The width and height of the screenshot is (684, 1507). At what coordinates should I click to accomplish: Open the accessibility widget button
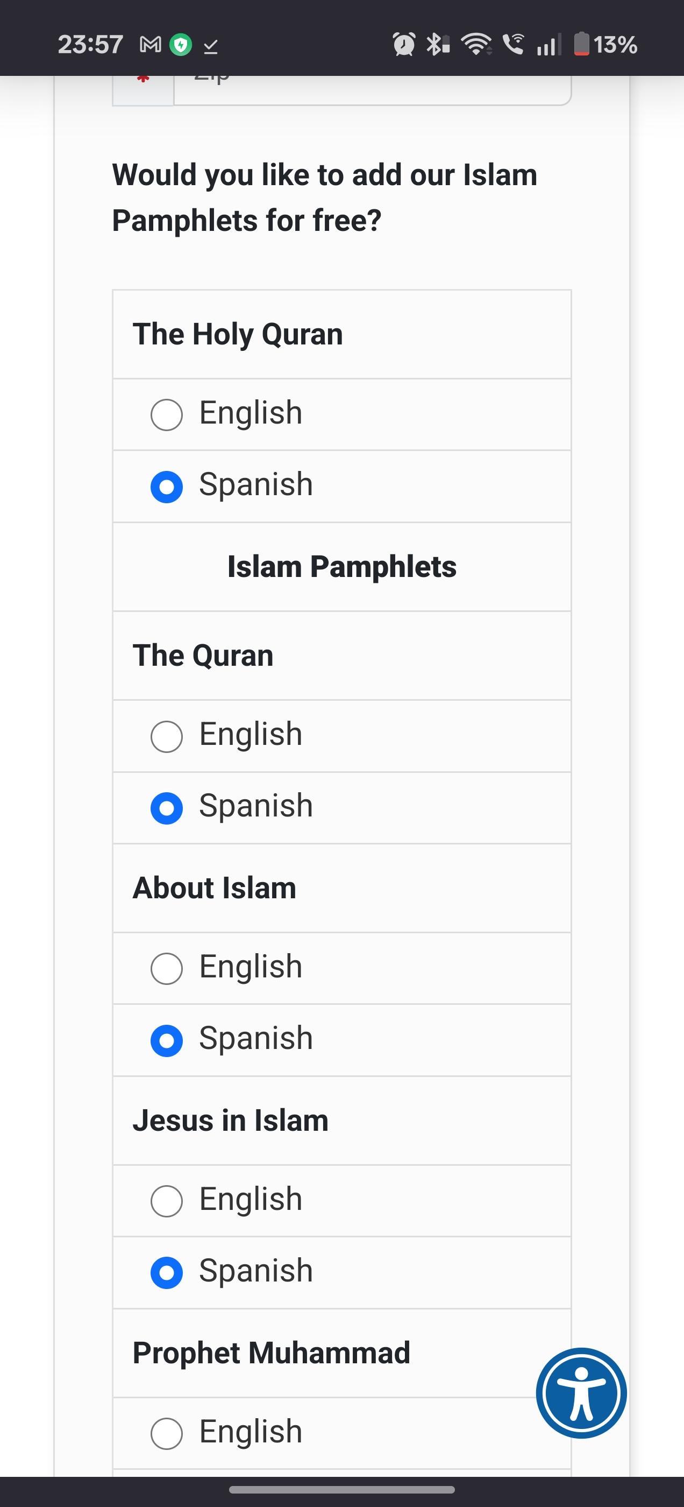(581, 1393)
